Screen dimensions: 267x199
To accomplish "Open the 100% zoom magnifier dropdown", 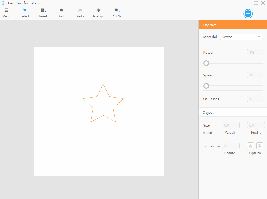I will pos(117,10).
